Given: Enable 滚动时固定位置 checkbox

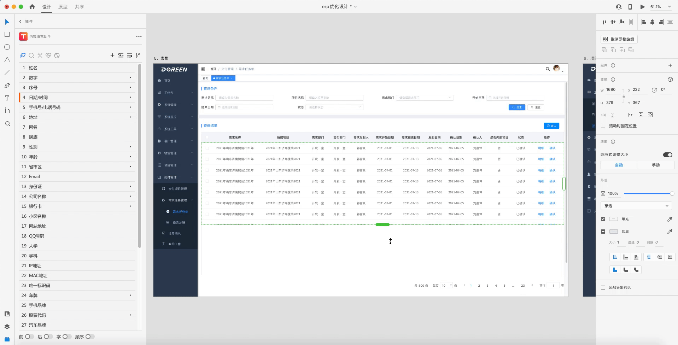Looking at the screenshot, I should pos(603,126).
